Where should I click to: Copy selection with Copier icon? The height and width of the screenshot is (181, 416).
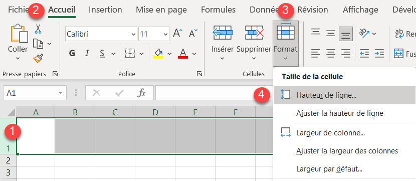[38, 44]
